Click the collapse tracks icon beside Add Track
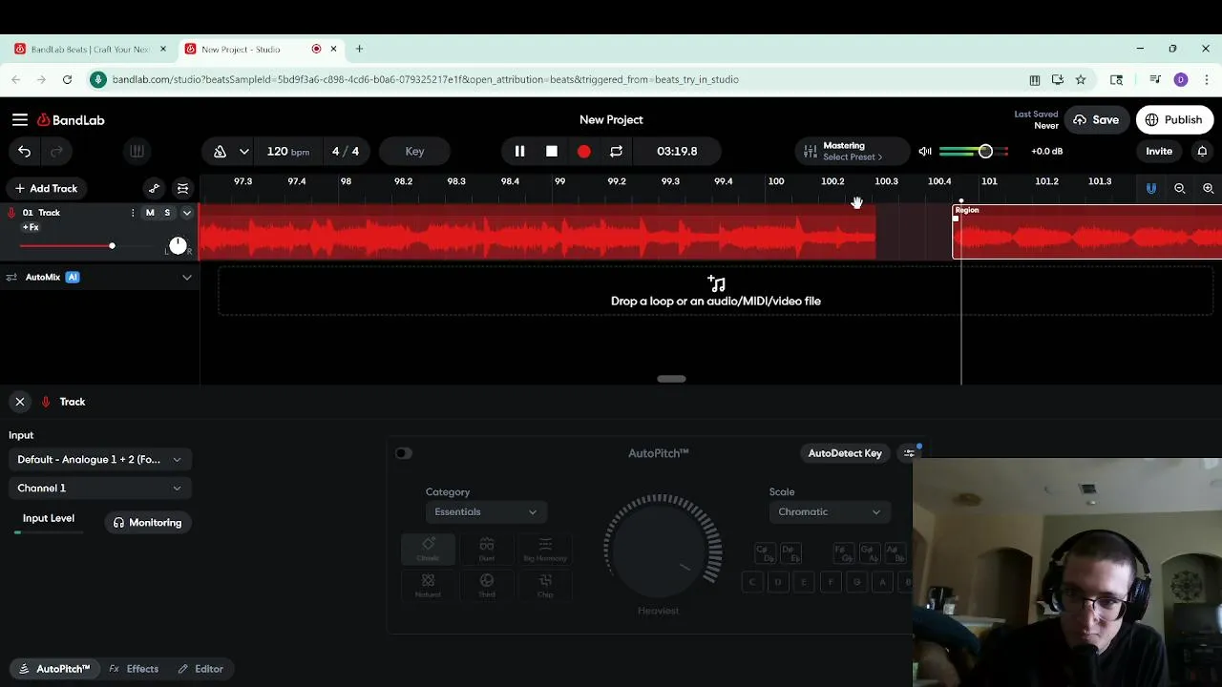Screen dimensions: 1222x687 (x=183, y=188)
